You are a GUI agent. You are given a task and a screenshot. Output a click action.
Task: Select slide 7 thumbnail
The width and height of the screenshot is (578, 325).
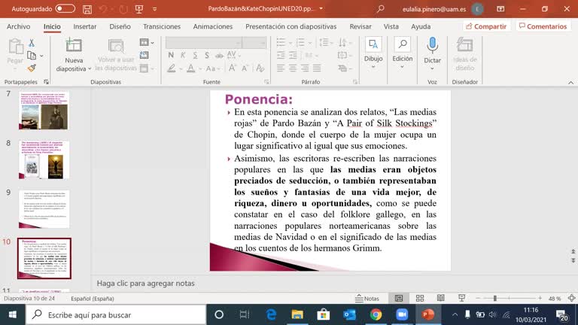[x=44, y=111]
